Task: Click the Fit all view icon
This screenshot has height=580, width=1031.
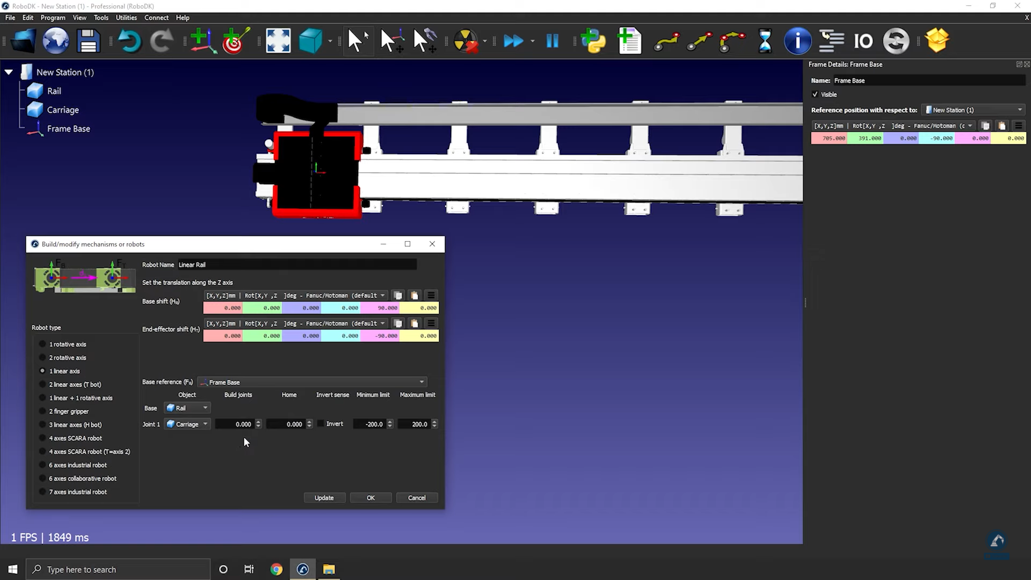Action: pyautogui.click(x=278, y=41)
